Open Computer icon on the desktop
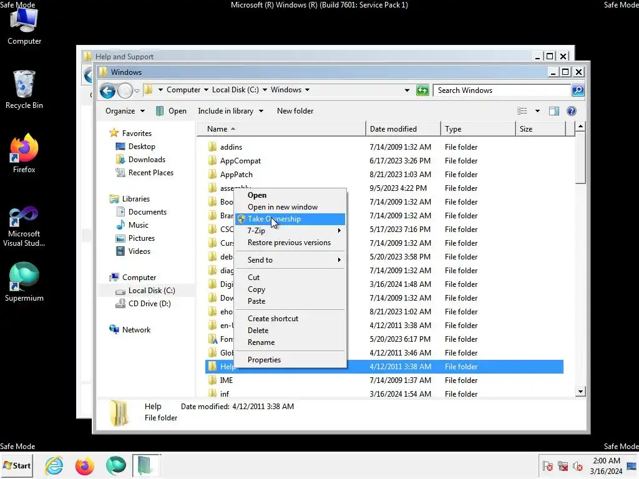639x479 pixels. pyautogui.click(x=24, y=26)
